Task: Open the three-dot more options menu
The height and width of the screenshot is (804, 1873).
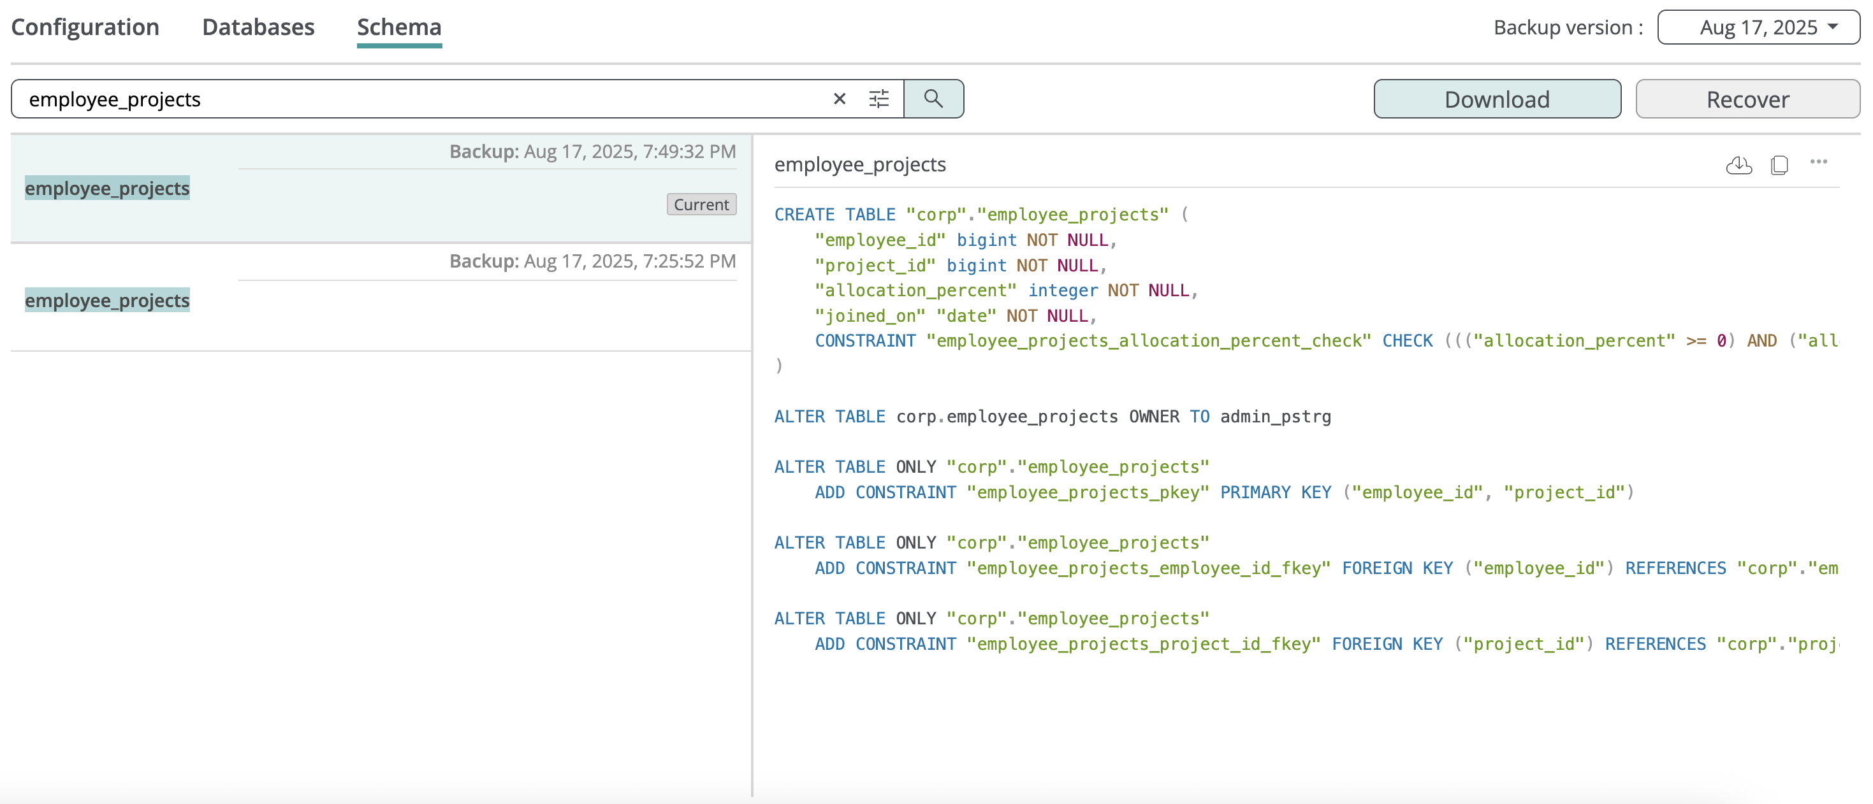Action: pyautogui.click(x=1818, y=162)
